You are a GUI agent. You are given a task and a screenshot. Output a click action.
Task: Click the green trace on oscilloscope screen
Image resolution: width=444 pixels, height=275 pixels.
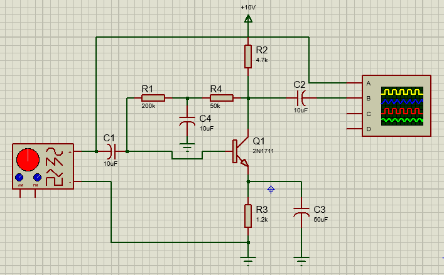click(x=402, y=121)
